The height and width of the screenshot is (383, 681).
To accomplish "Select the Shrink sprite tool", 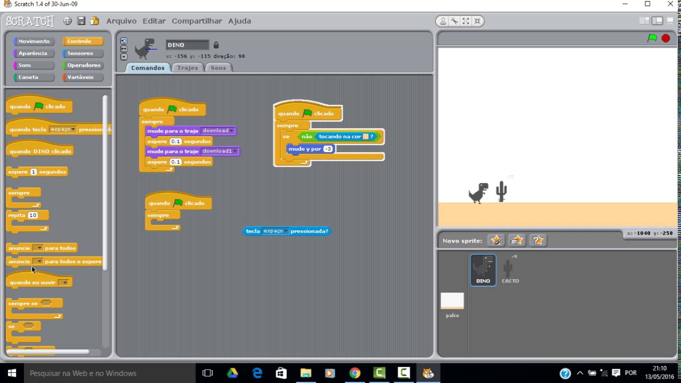I will pos(477,21).
